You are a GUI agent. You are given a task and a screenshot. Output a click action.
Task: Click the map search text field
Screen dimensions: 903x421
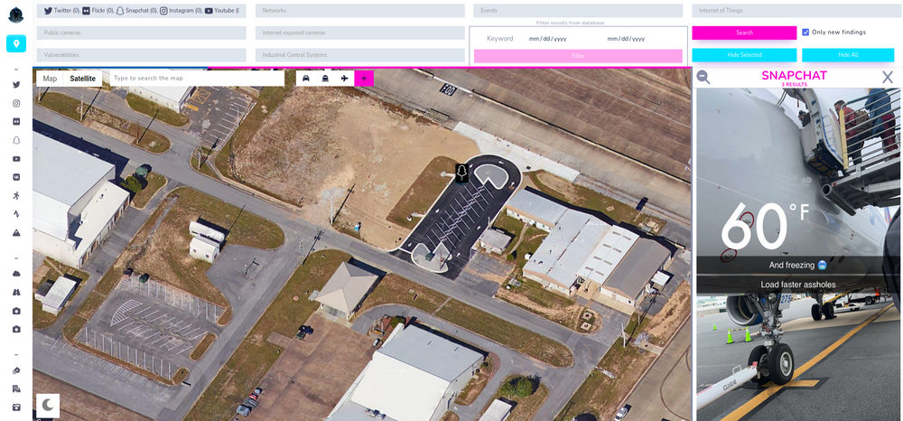(197, 79)
